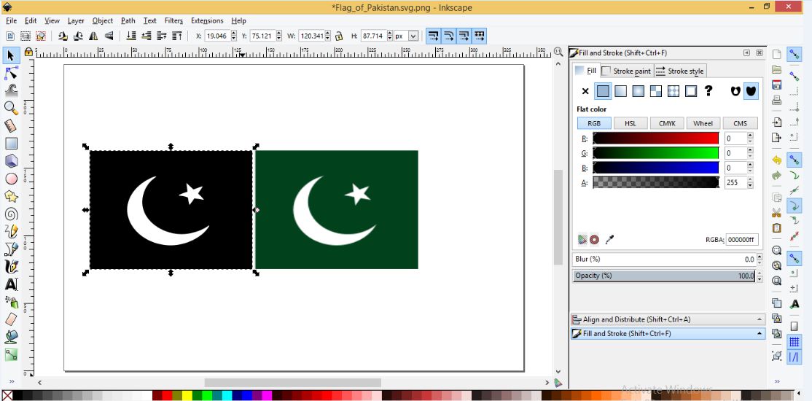Decrease the Alpha value spinner
The image size is (812, 401).
[x=750, y=185]
